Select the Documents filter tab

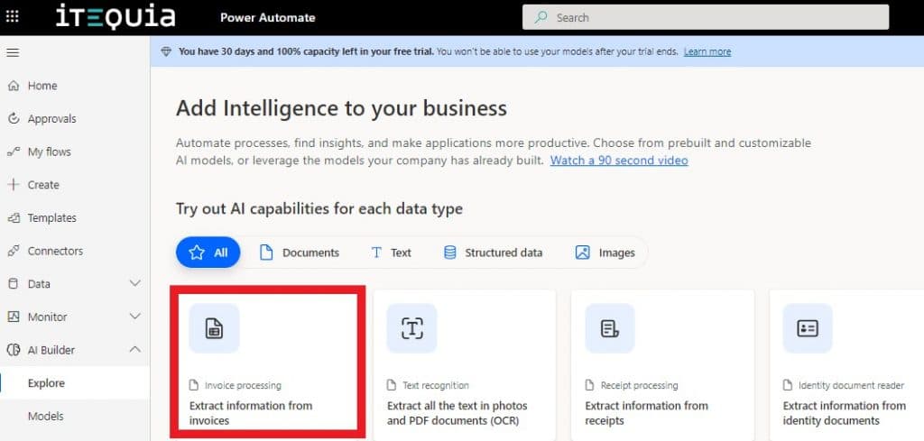coord(300,253)
